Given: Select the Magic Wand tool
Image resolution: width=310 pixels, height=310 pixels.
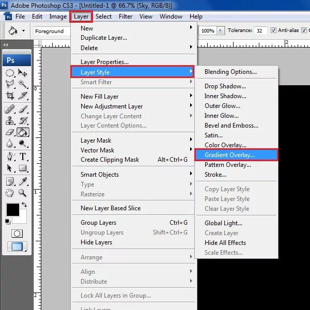Looking at the screenshot, I should [23, 84].
